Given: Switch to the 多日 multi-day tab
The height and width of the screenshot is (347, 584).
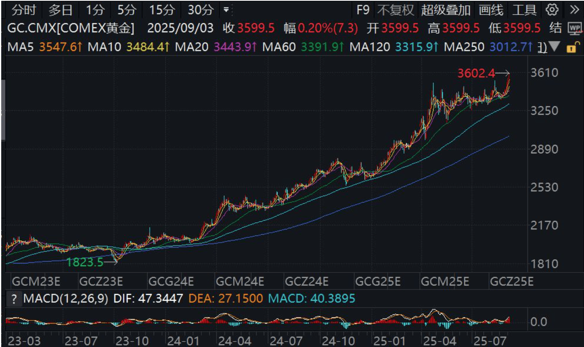Looking at the screenshot, I should [x=60, y=10].
